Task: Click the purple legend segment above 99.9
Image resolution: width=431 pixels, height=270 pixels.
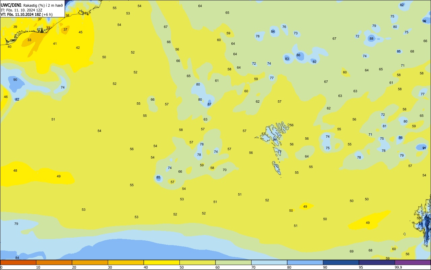Action: pyautogui.click(x=412, y=262)
